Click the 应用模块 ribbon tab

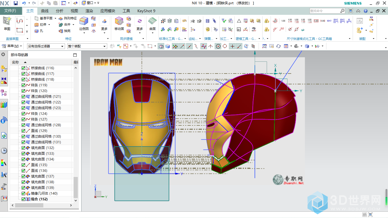coord(108,11)
